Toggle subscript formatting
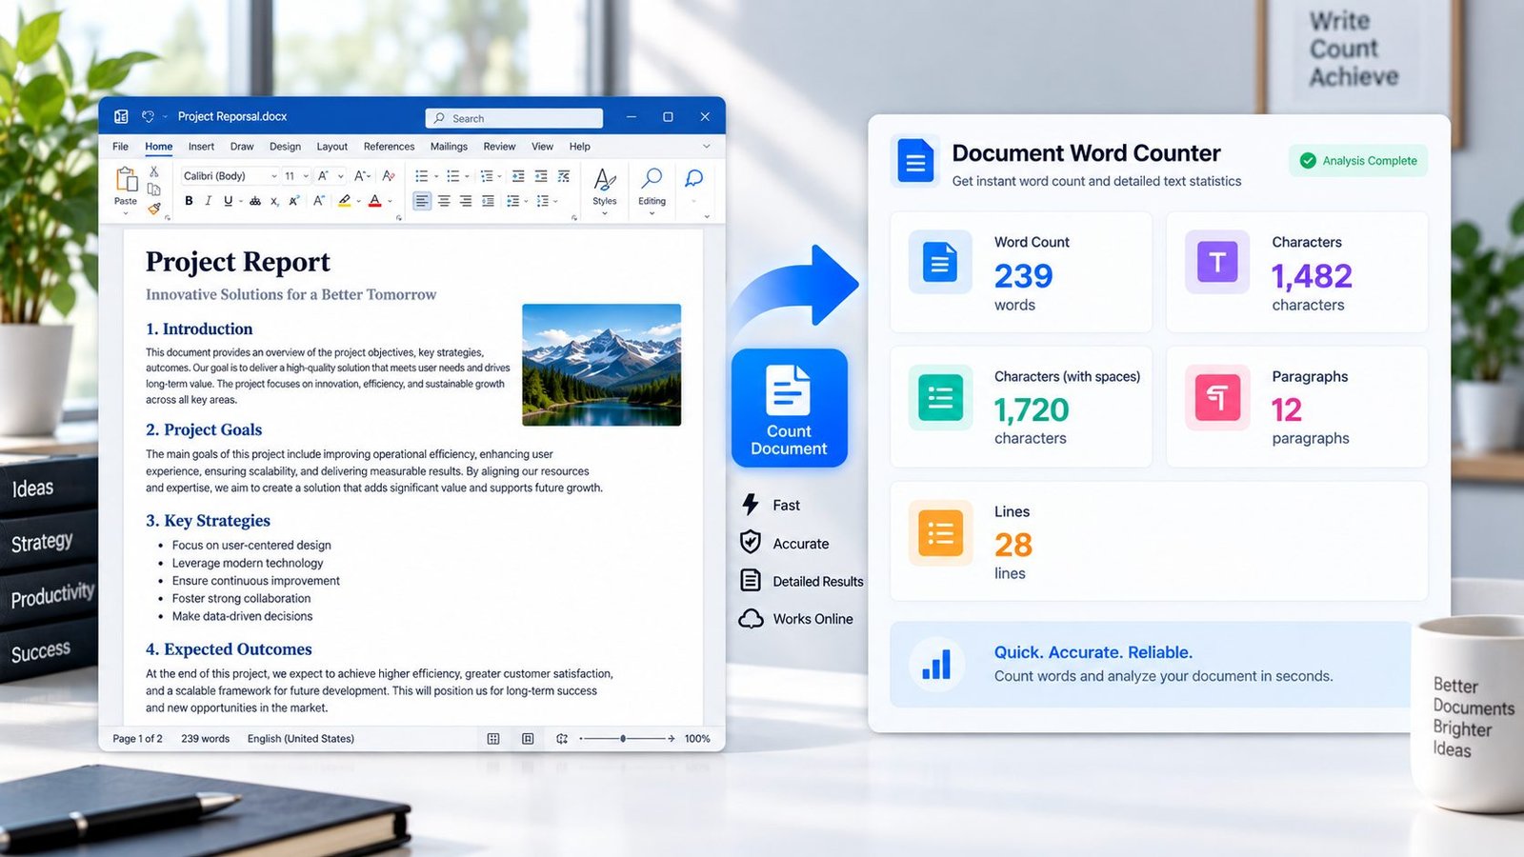The image size is (1524, 857). click(x=274, y=201)
